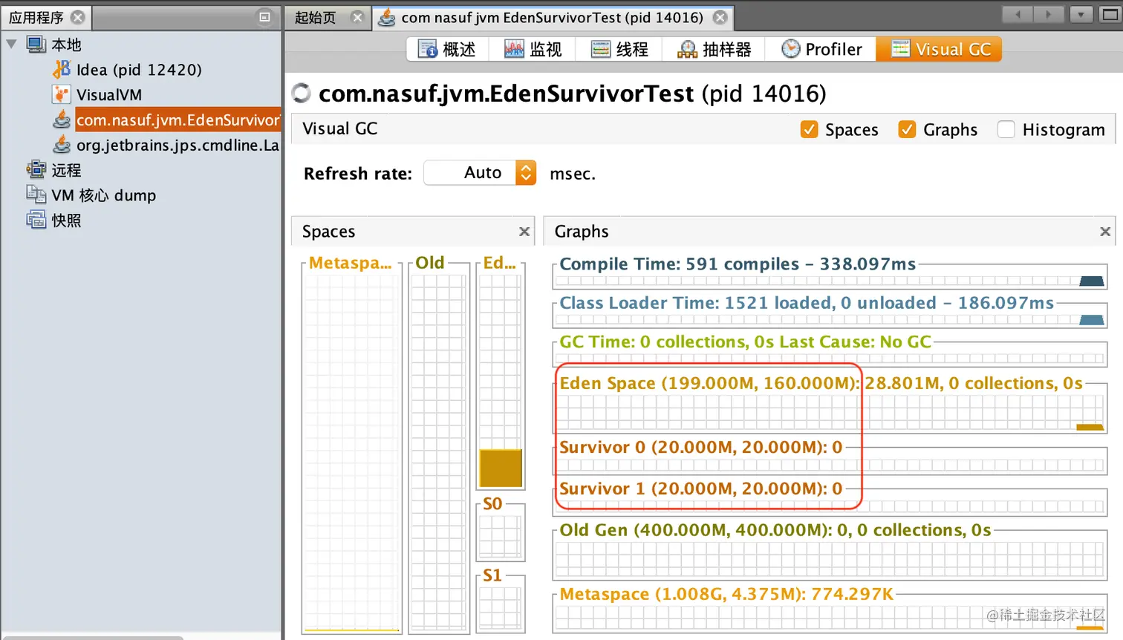The image size is (1123, 640).
Task: Collapse the 本地 tree node
Action: pyautogui.click(x=11, y=45)
